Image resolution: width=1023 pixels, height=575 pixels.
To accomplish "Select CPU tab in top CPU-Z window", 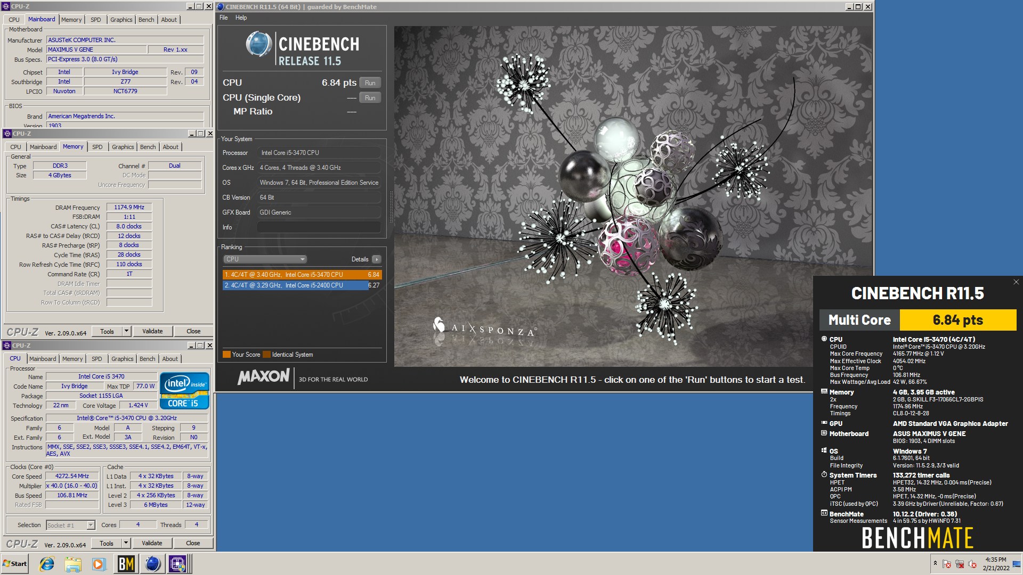I will [x=14, y=20].
